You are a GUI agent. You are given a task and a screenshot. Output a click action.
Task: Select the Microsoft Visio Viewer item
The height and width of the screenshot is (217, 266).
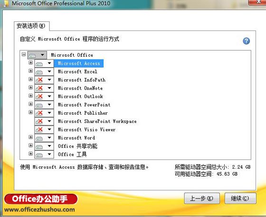pos(86,129)
